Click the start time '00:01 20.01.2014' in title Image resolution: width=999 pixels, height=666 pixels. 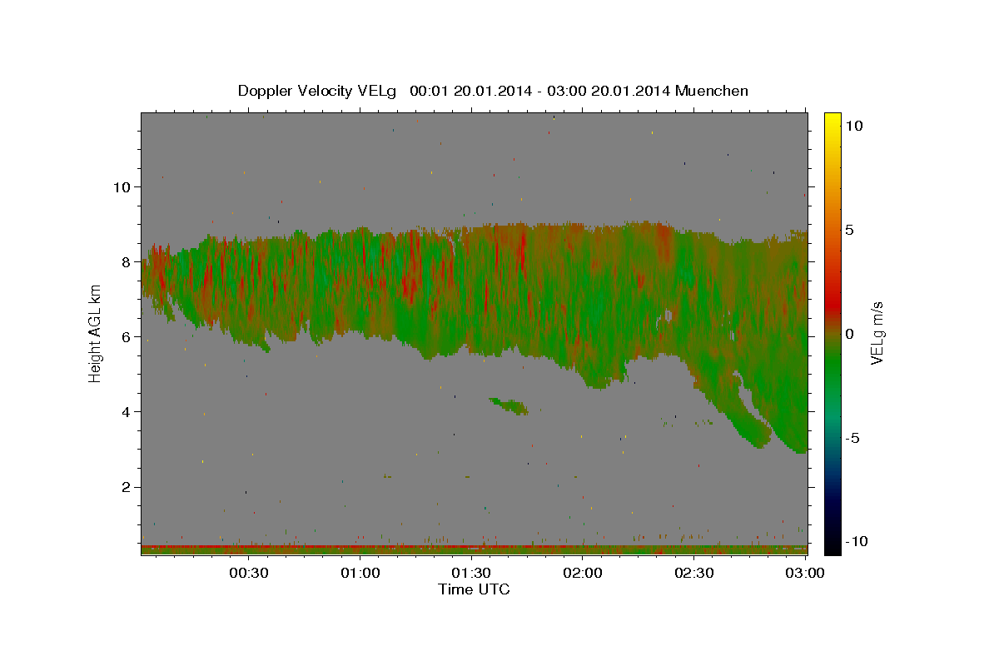point(470,91)
